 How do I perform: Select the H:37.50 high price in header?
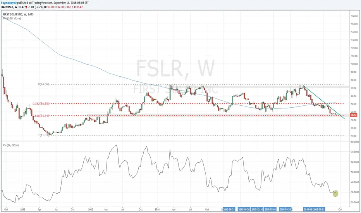59,7
